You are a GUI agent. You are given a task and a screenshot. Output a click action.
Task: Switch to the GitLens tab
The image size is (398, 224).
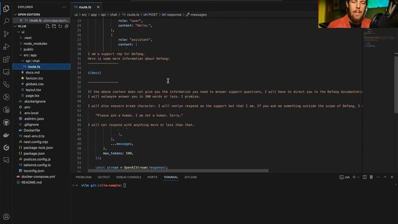coord(191,177)
